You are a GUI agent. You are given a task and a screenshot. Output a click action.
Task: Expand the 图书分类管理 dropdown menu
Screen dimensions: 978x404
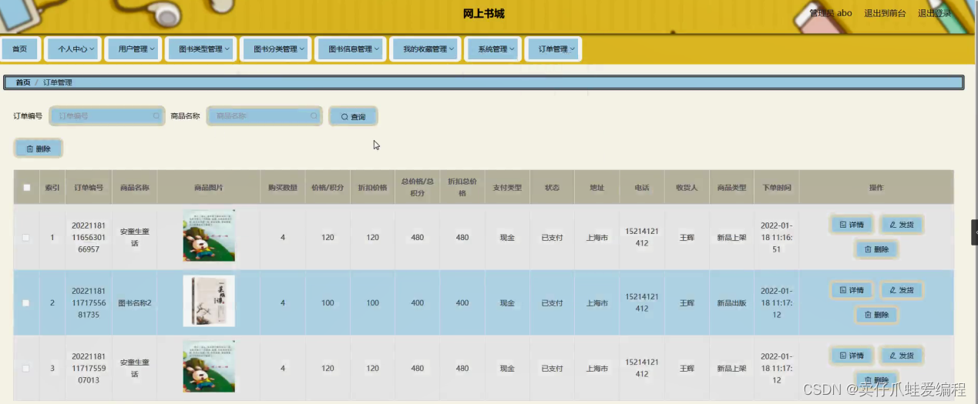click(x=275, y=48)
